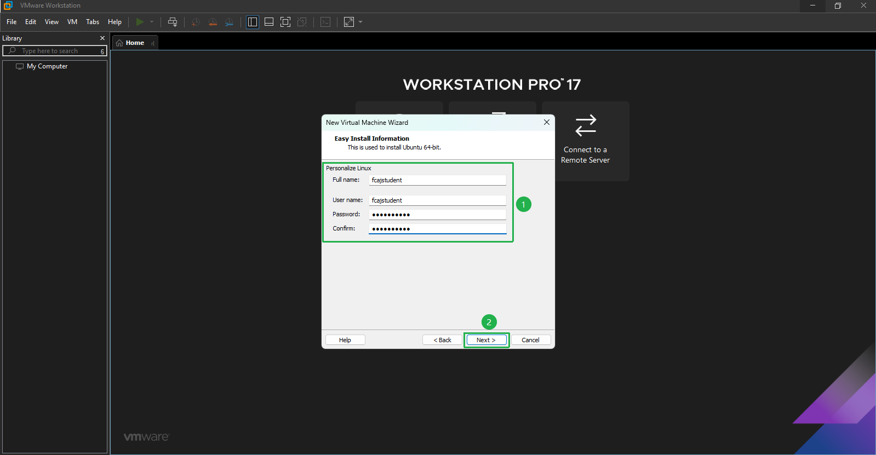Image resolution: width=876 pixels, height=455 pixels.
Task: Click Connect to a Remote Server tile
Action: coord(585,141)
